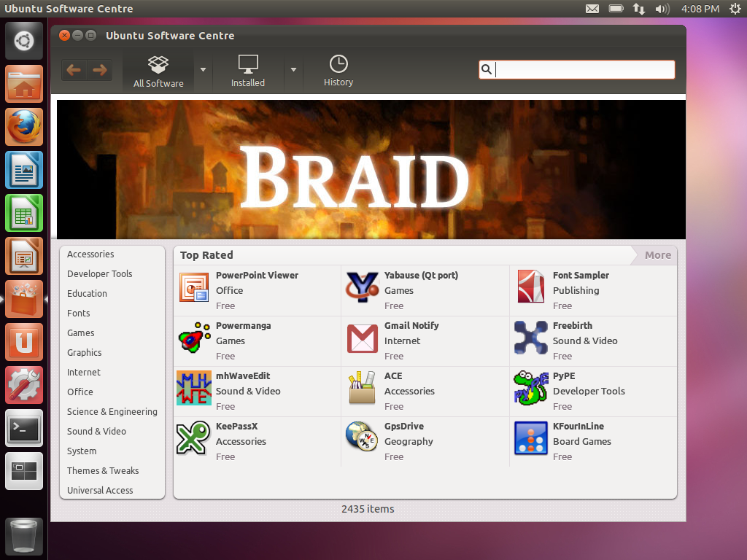The width and height of the screenshot is (747, 560).
Task: Open the Education category
Action: 87,293
